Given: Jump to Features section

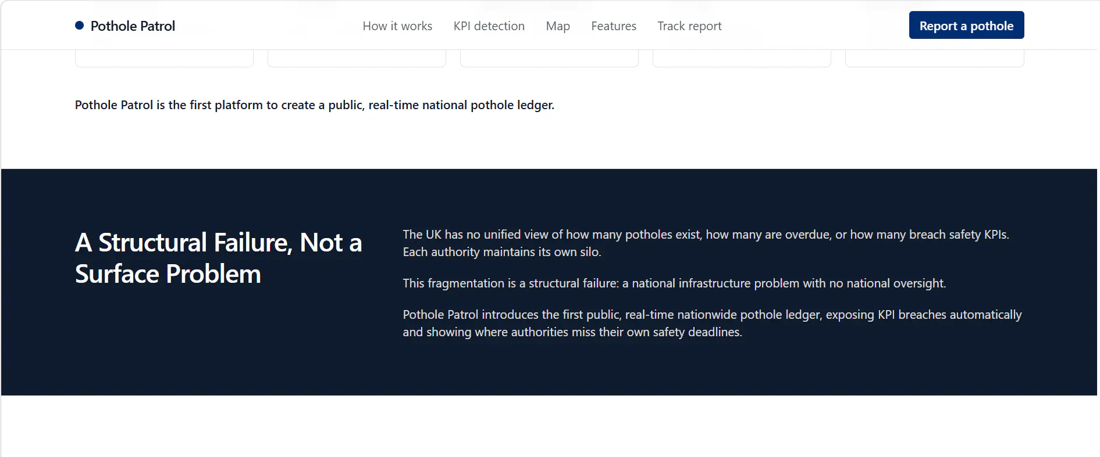Looking at the screenshot, I should pos(614,26).
